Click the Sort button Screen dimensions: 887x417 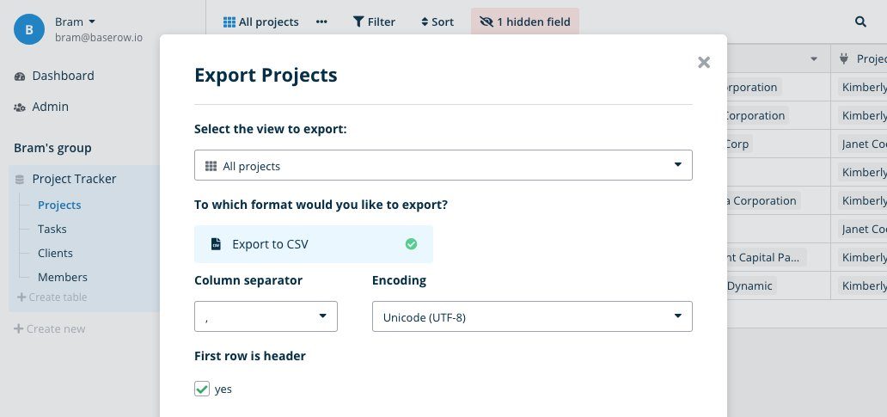tap(437, 22)
